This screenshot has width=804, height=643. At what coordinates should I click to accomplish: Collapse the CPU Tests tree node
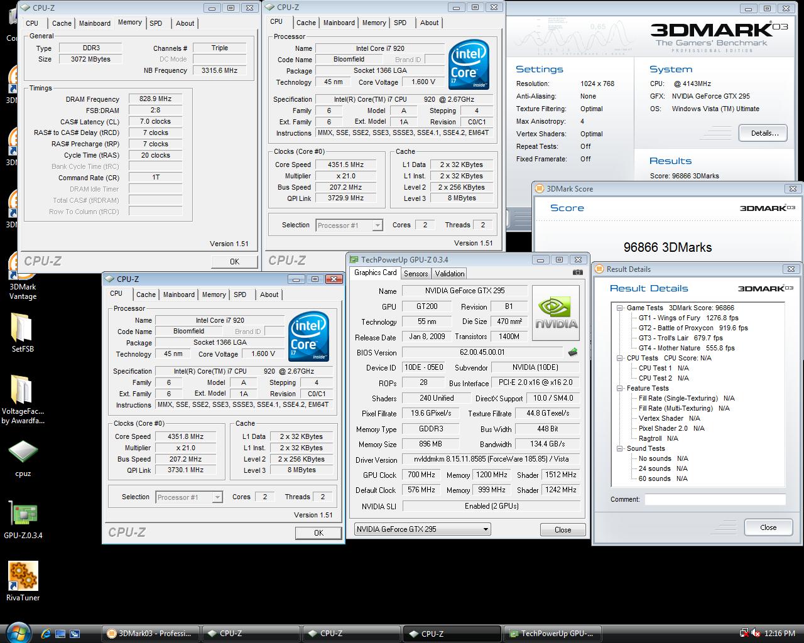click(x=620, y=358)
